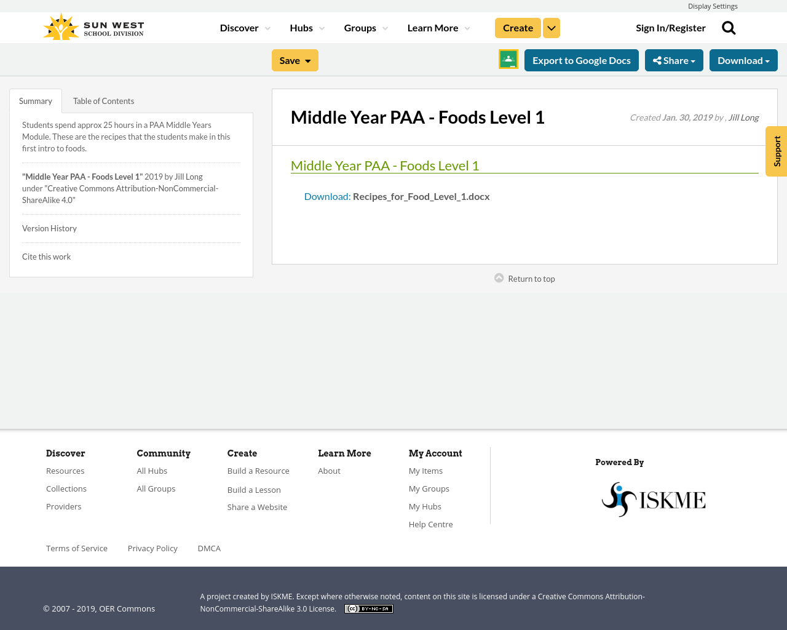Open the Download dropdown
Screen dimensions: 787x630
pyautogui.click(x=743, y=60)
